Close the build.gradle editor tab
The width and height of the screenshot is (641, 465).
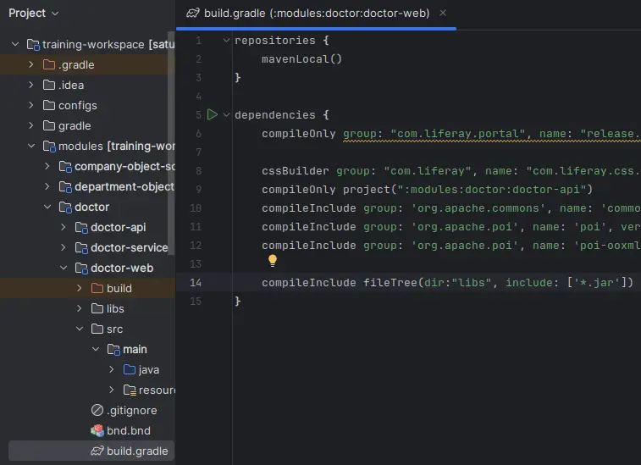443,13
